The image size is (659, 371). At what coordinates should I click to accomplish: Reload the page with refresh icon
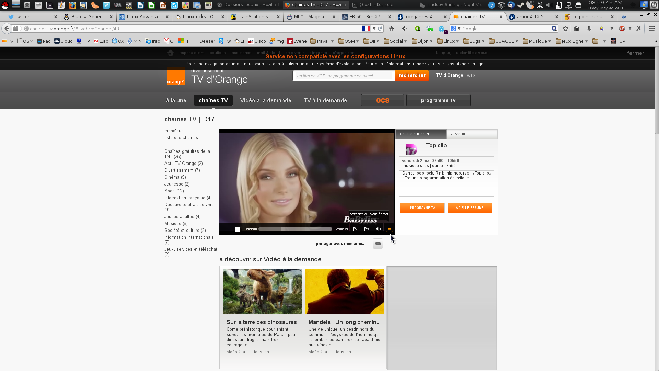(x=380, y=29)
